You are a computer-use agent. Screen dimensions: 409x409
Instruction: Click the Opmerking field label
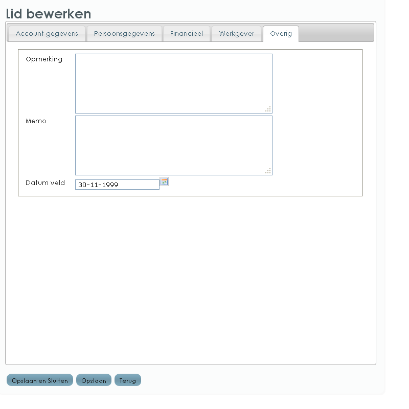tap(44, 59)
